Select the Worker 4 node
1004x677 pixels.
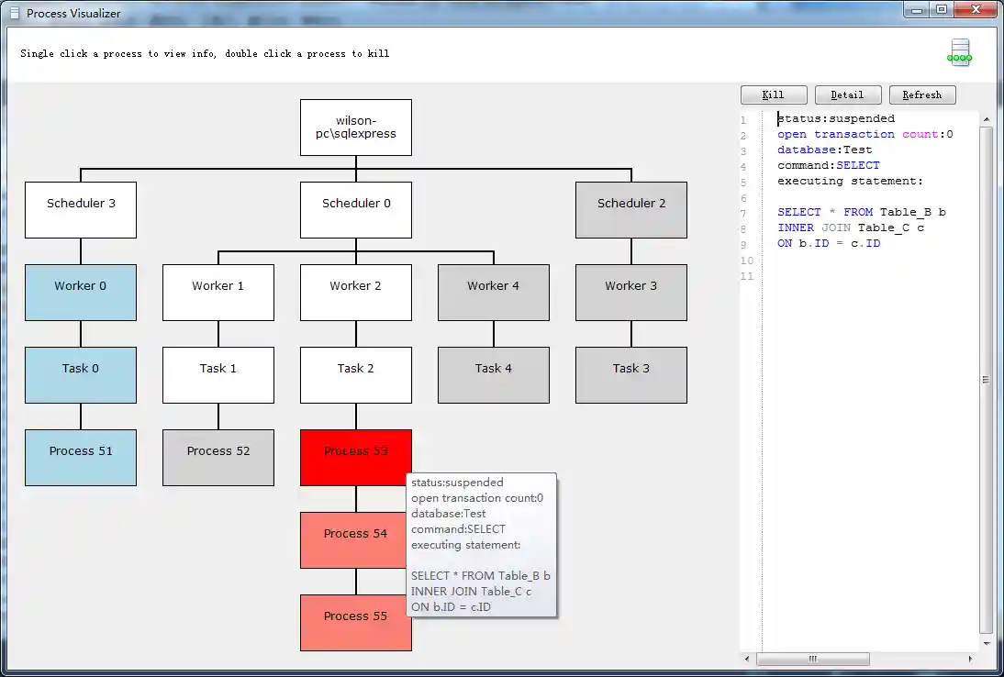pyautogui.click(x=493, y=292)
